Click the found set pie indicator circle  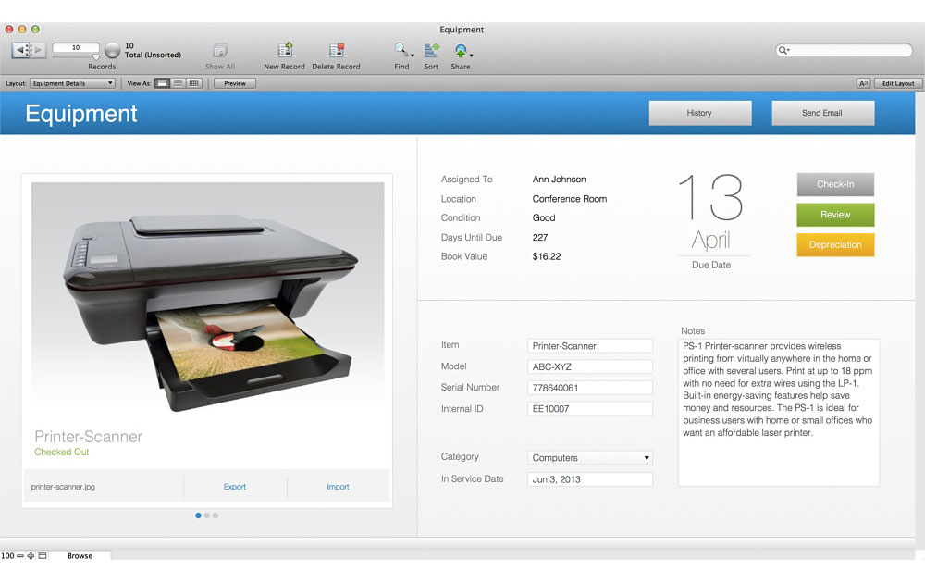112,50
